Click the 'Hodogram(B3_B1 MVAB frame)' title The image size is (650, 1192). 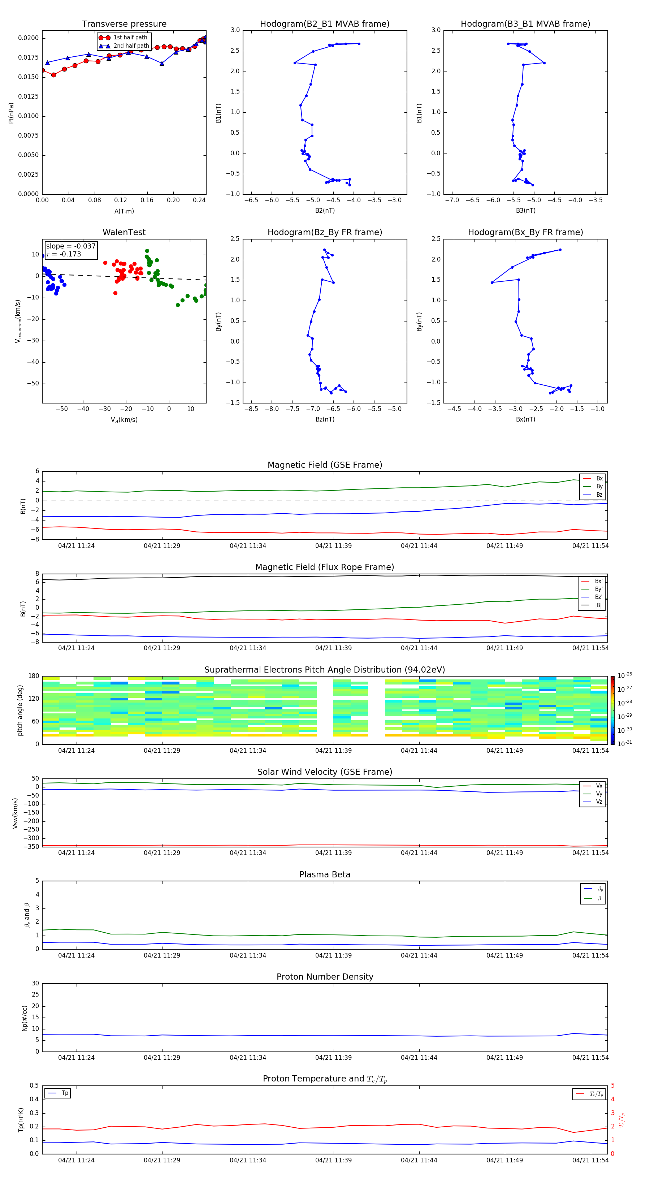click(525, 23)
